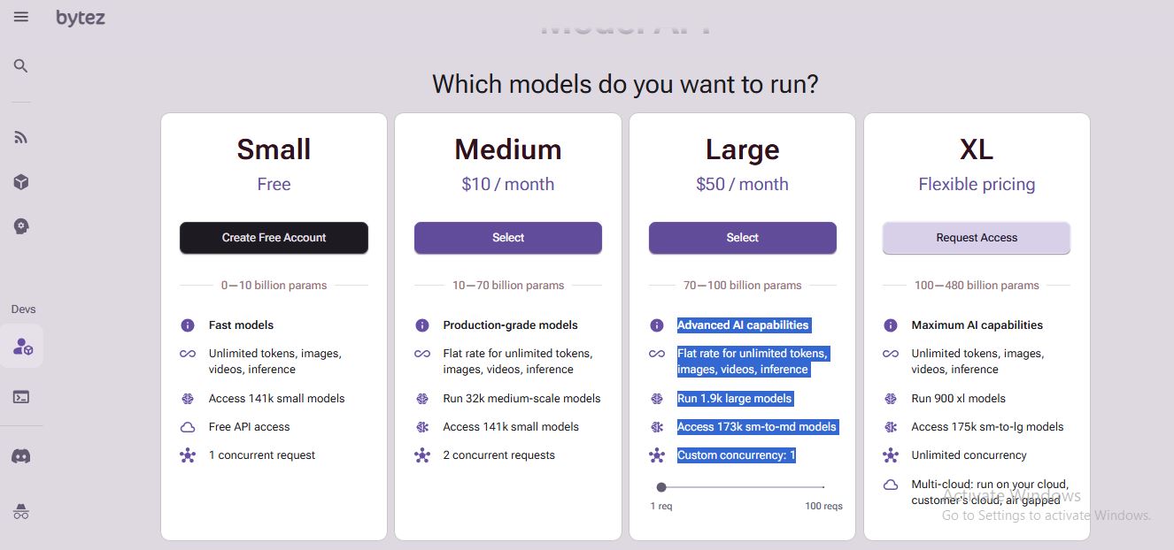Select the highlighted Devs user-cube icon
This screenshot has width=1174, height=550.
click(22, 347)
